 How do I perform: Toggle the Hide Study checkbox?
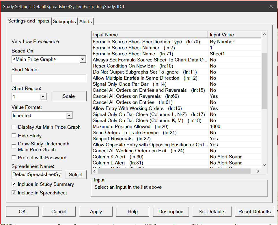[14, 136]
